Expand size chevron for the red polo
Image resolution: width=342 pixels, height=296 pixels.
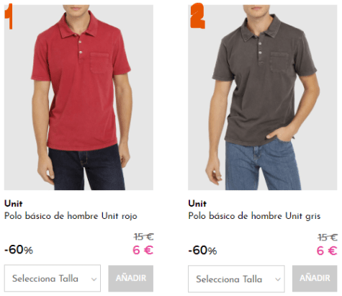(94, 279)
